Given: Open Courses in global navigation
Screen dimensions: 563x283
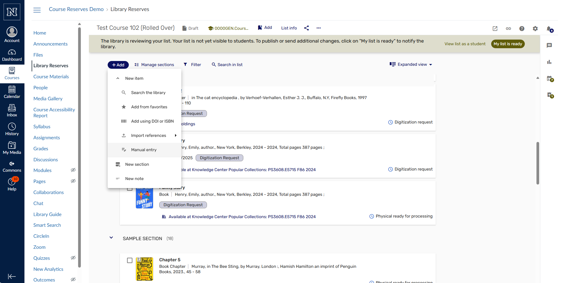Looking at the screenshot, I should [12, 74].
